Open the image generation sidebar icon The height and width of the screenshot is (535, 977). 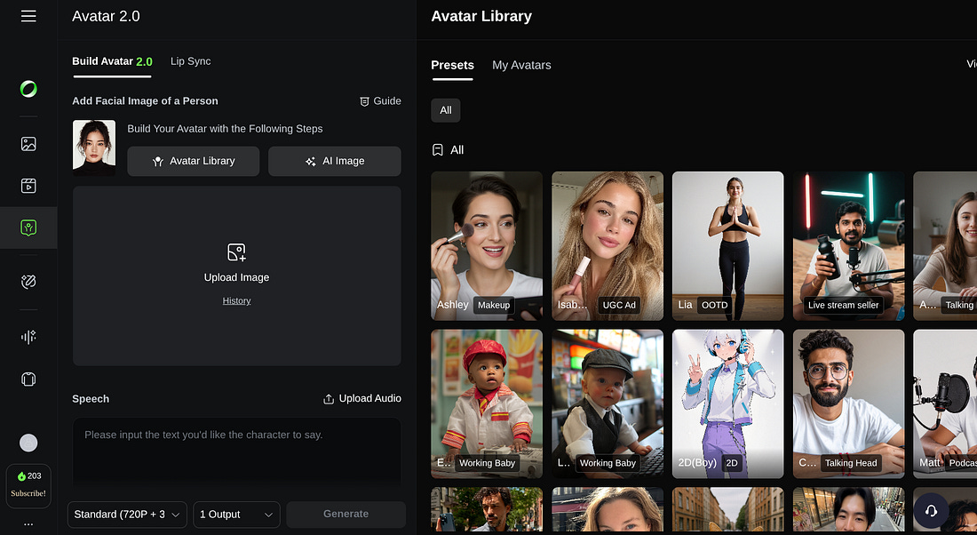(x=28, y=144)
